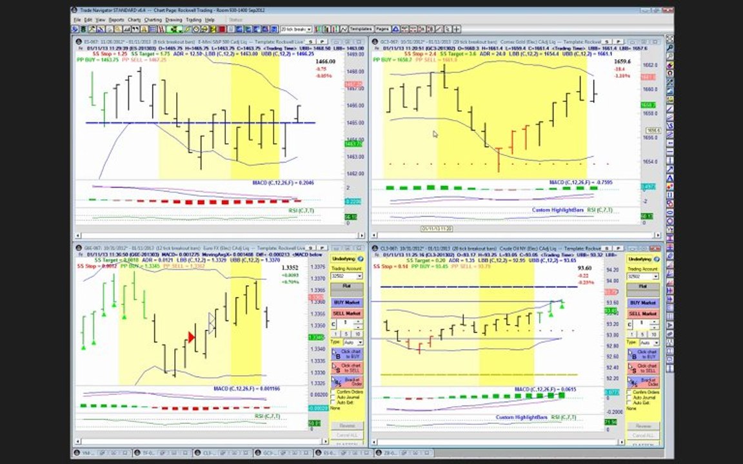This screenshot has height=464, width=743.
Task: Open the Charting menu
Action: pos(153,20)
